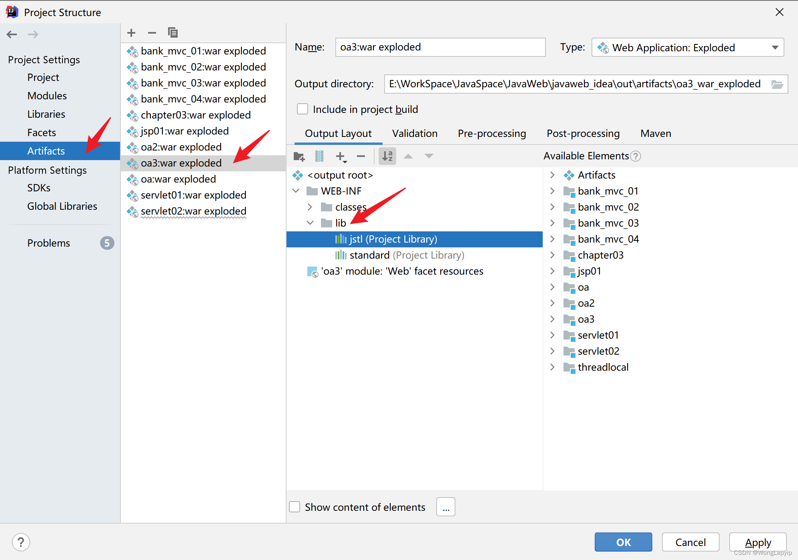798x560 pixels.
Task: Open the Maven tab
Action: tap(656, 134)
